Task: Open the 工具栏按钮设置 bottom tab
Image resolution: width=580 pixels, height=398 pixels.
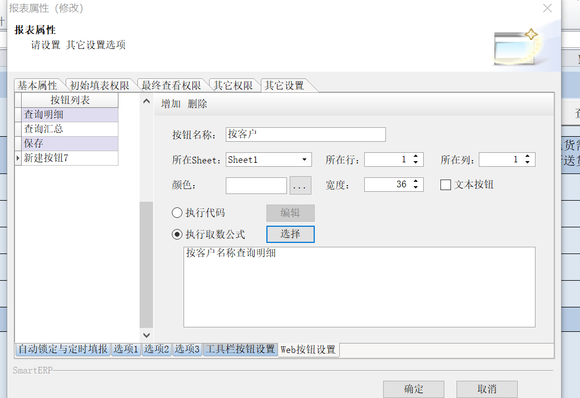Action: (x=240, y=349)
